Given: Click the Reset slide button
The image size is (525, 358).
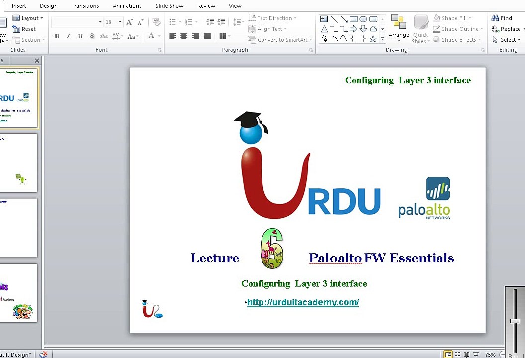Looking at the screenshot, I should point(24,29).
